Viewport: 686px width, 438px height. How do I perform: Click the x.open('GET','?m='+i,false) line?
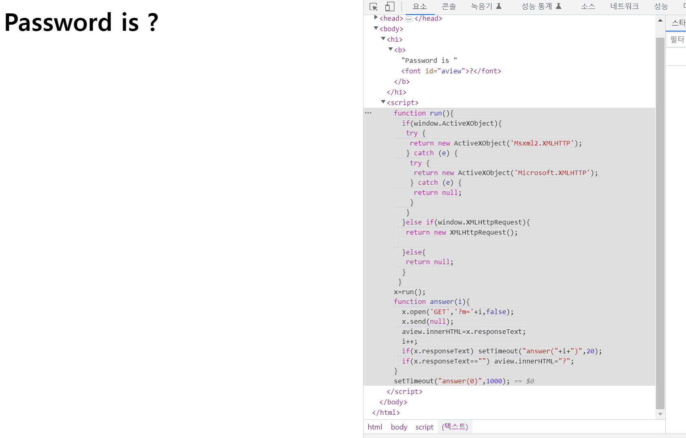[458, 312]
